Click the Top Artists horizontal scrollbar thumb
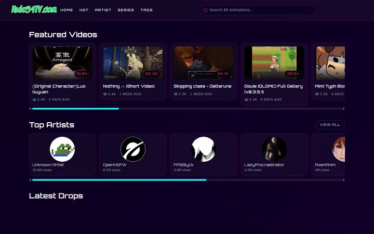Screen dimensions: 374x234 click(119, 180)
